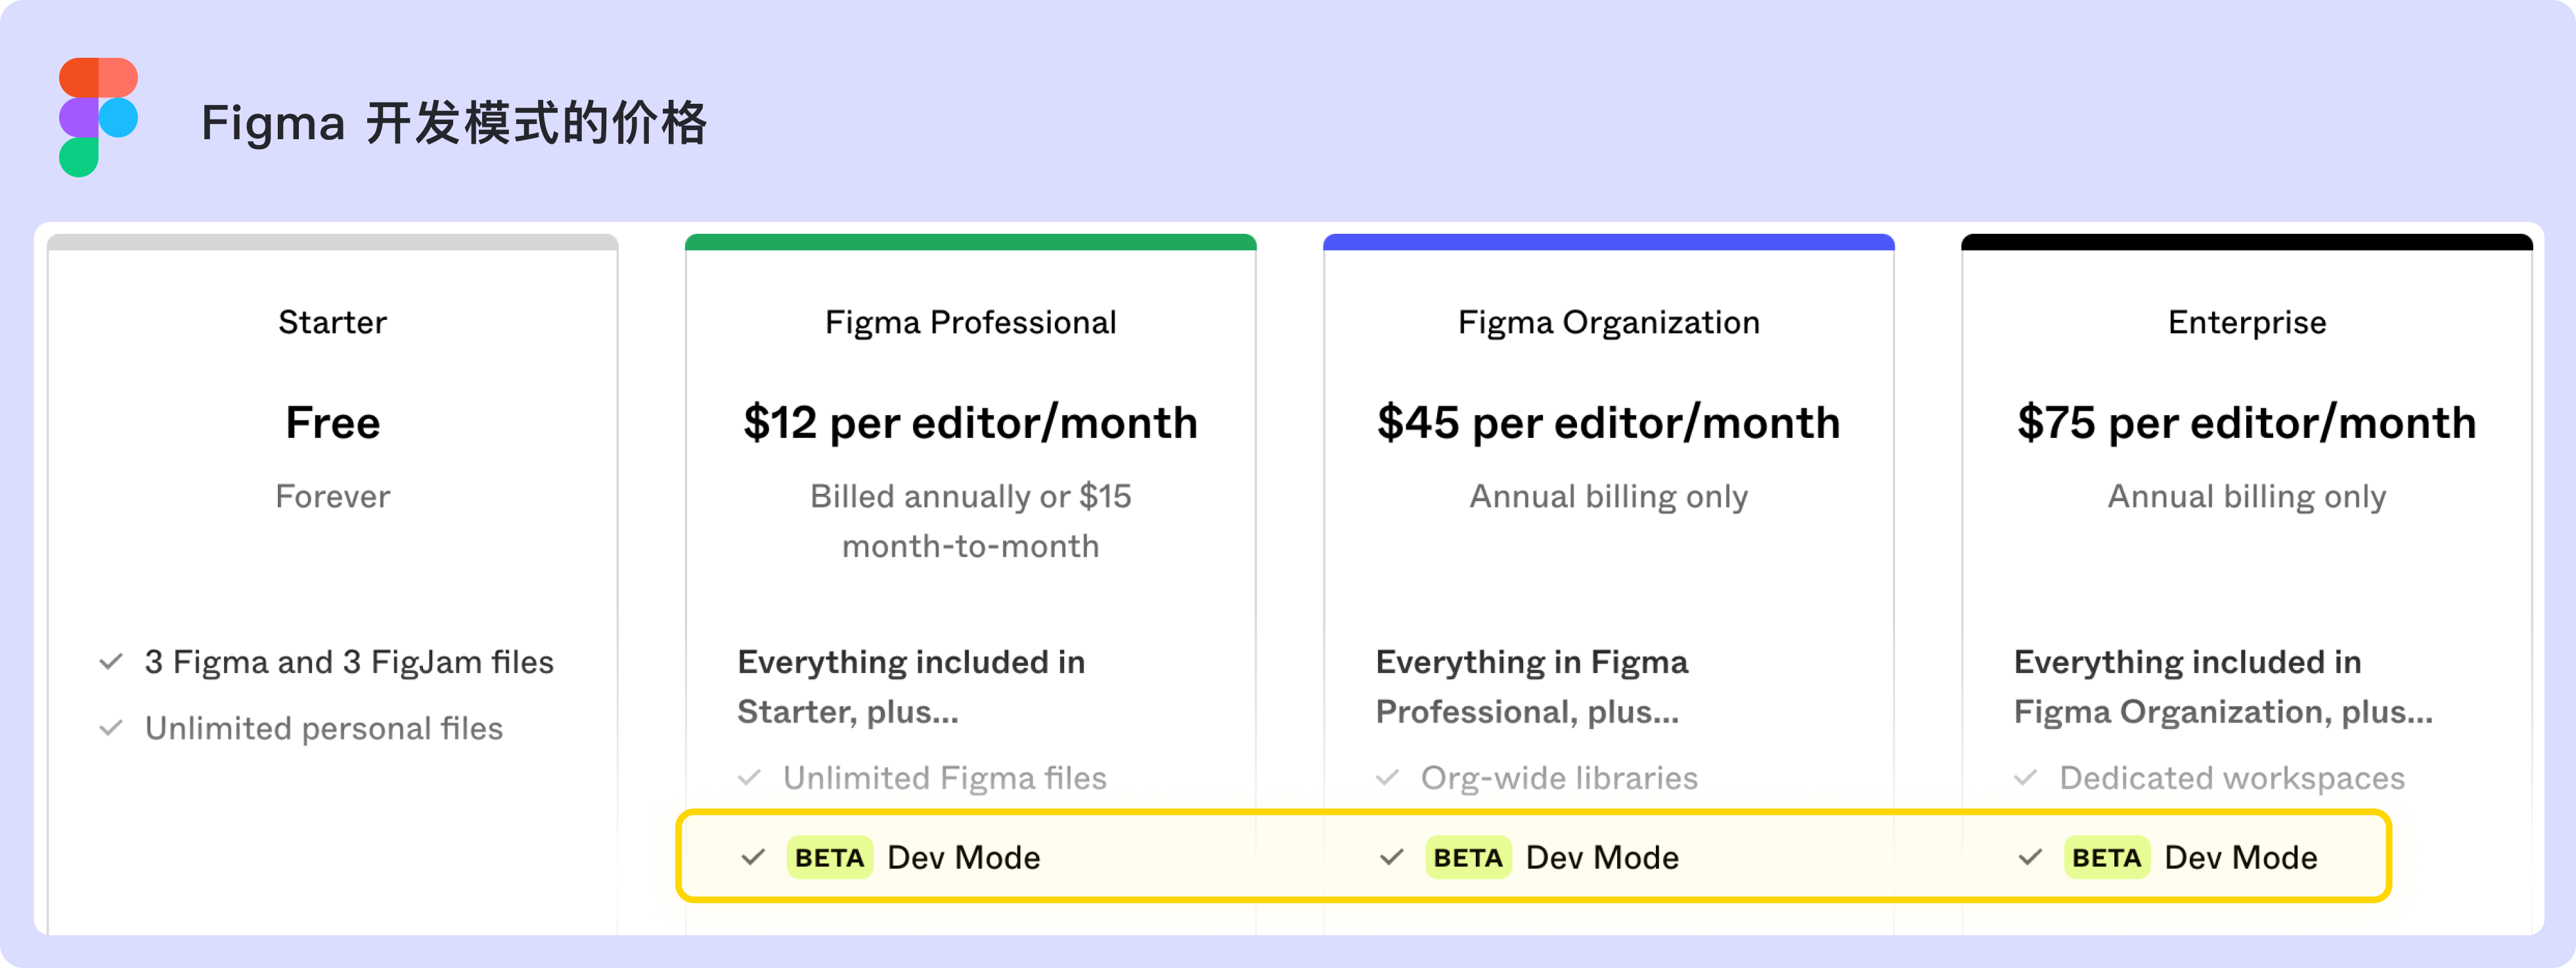This screenshot has height=968, width=2576.
Task: Select the Starter plan title
Action: coord(332,323)
